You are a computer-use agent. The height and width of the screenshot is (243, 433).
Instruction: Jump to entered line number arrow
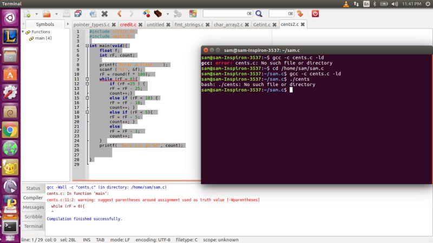click(300, 14)
